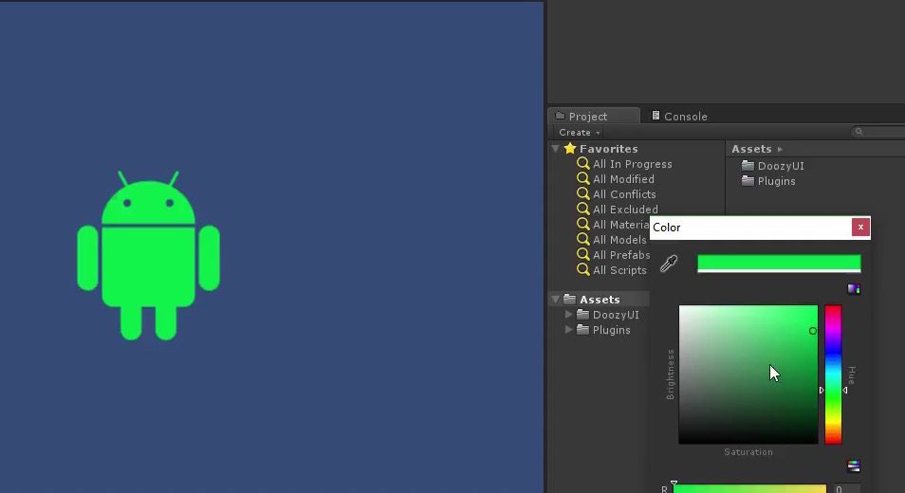Screen dimensions: 905x493
Task: Pick a color with the eyedropper tool
Action: pos(669,264)
